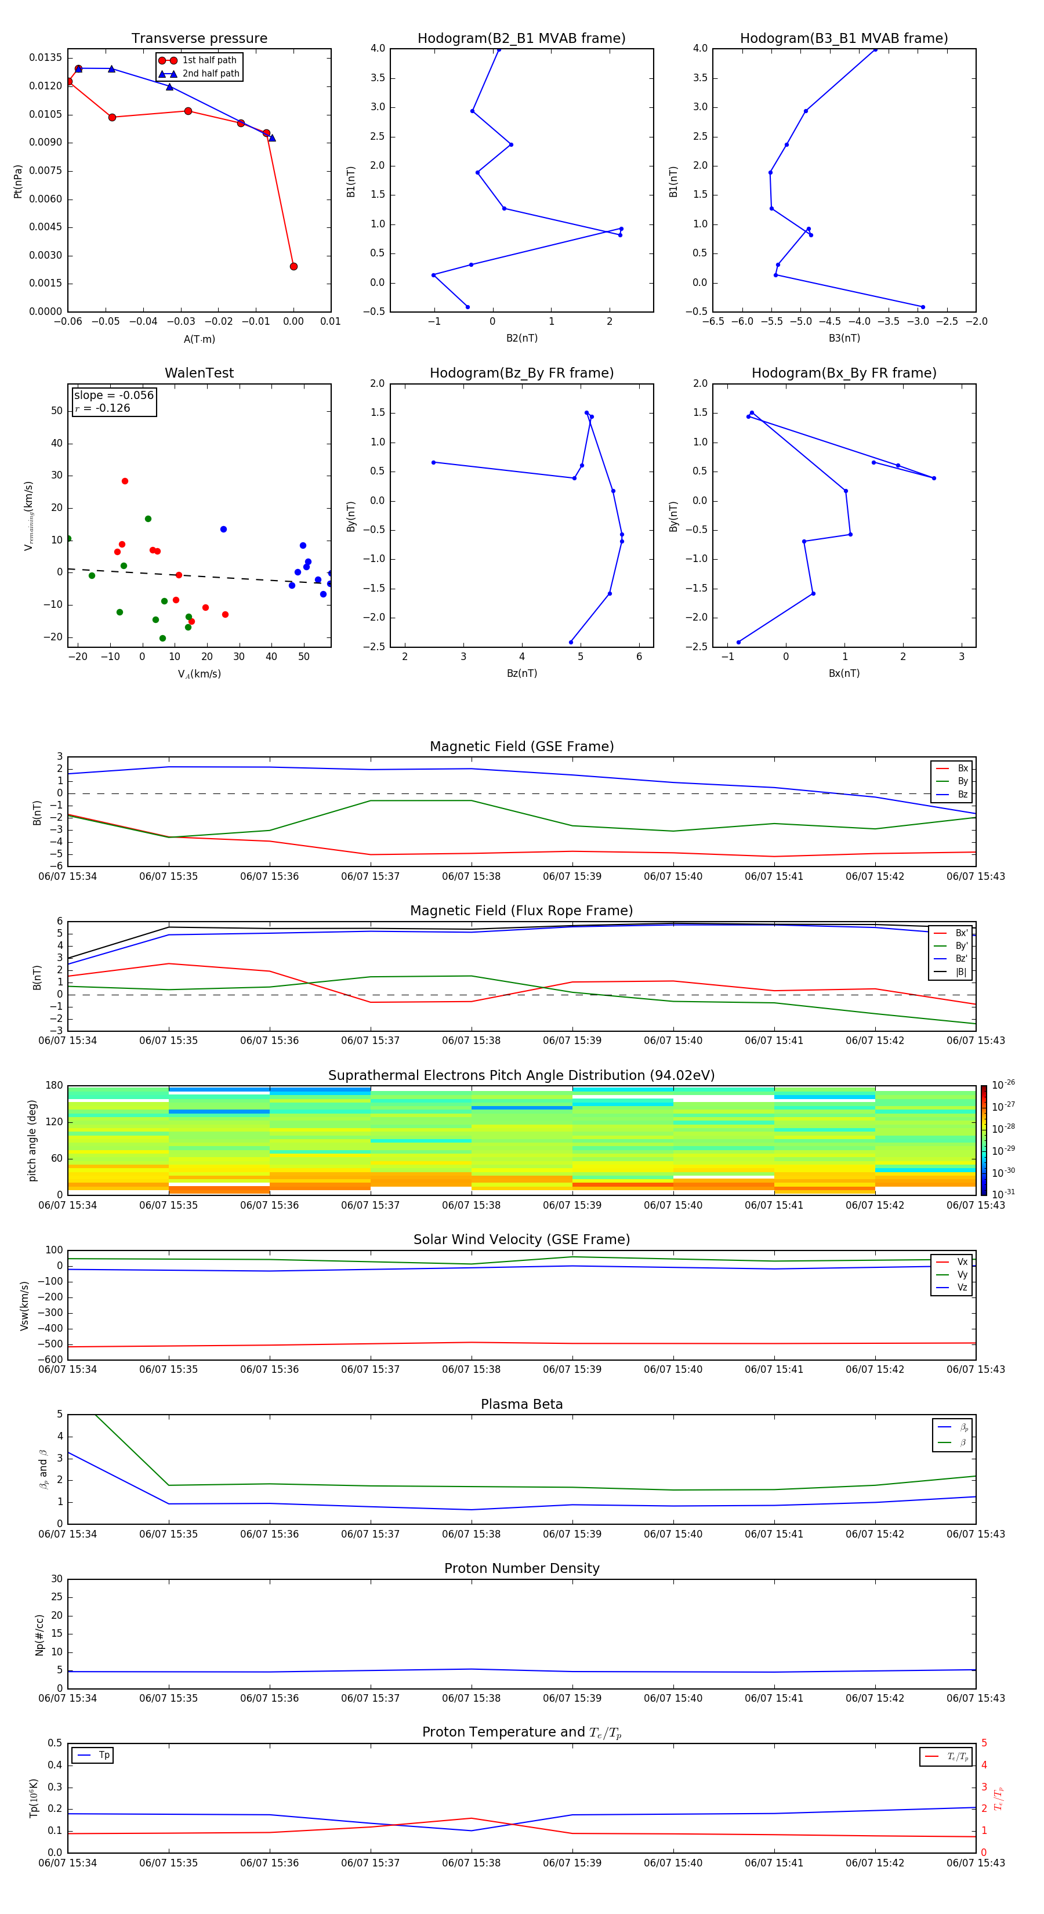The width and height of the screenshot is (1044, 1914).
Task: Click the 'B3(nT)' x-axis label
Action: point(844,338)
